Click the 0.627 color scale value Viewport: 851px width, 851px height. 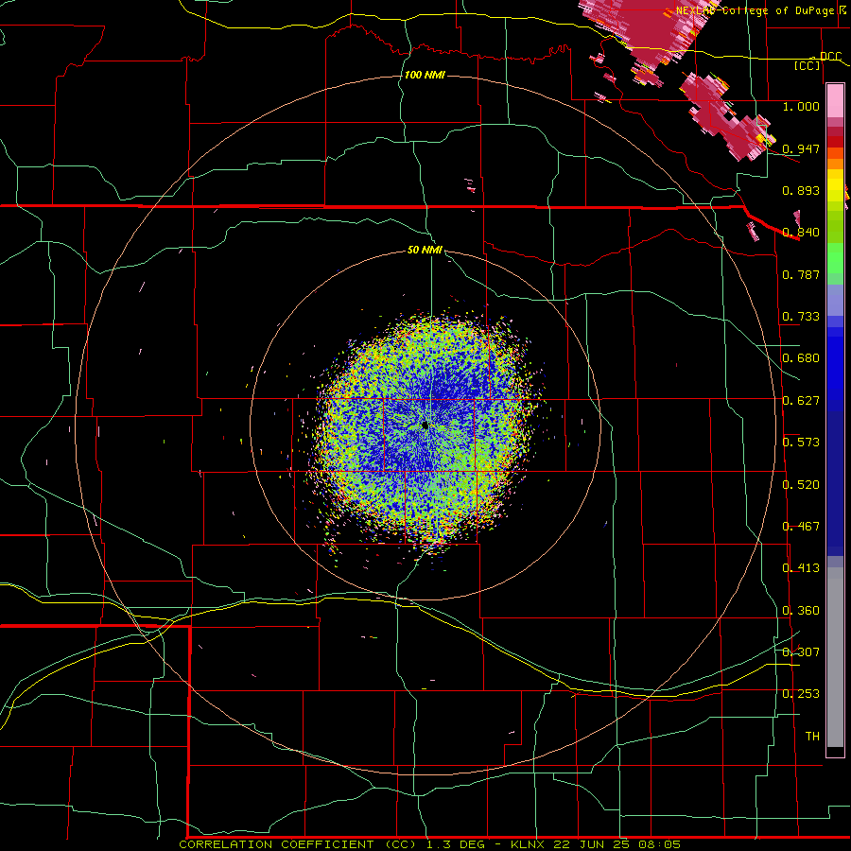coord(801,401)
